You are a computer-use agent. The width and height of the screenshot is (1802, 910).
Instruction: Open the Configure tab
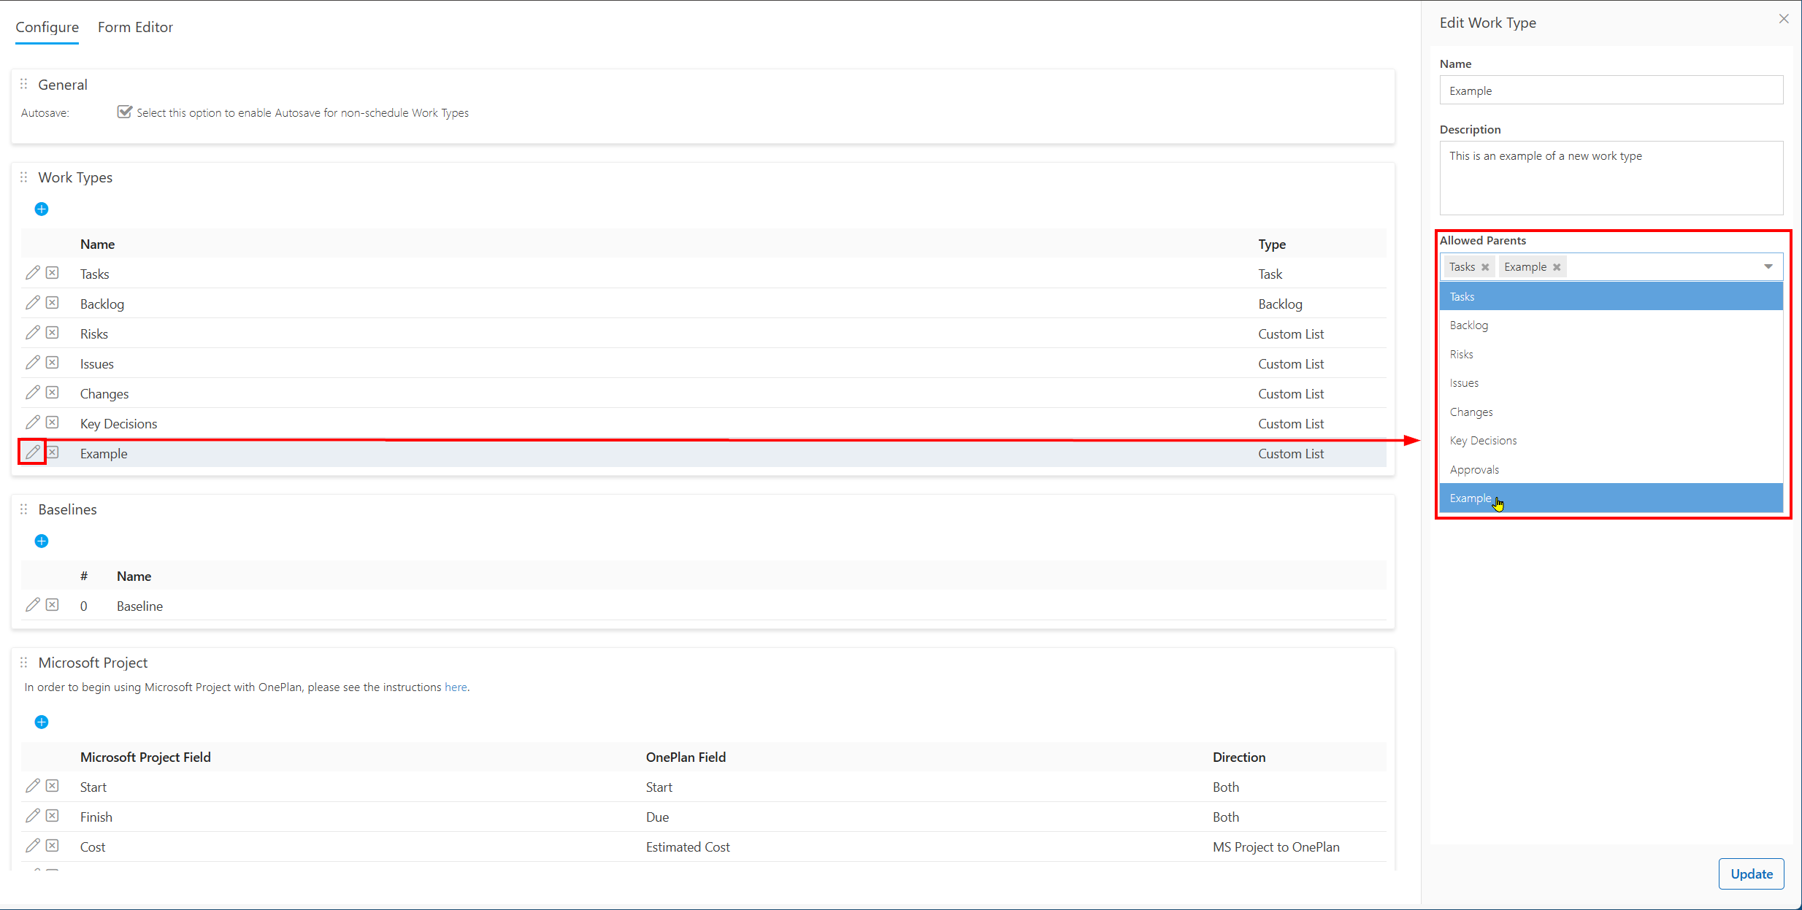point(47,27)
